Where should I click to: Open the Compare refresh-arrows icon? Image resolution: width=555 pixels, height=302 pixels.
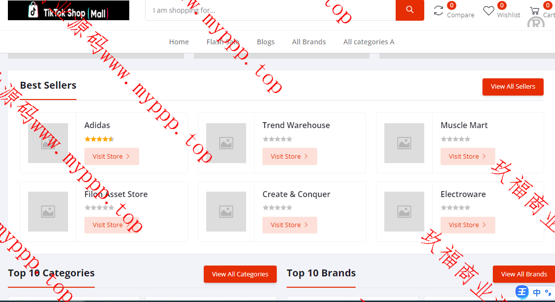click(x=439, y=11)
